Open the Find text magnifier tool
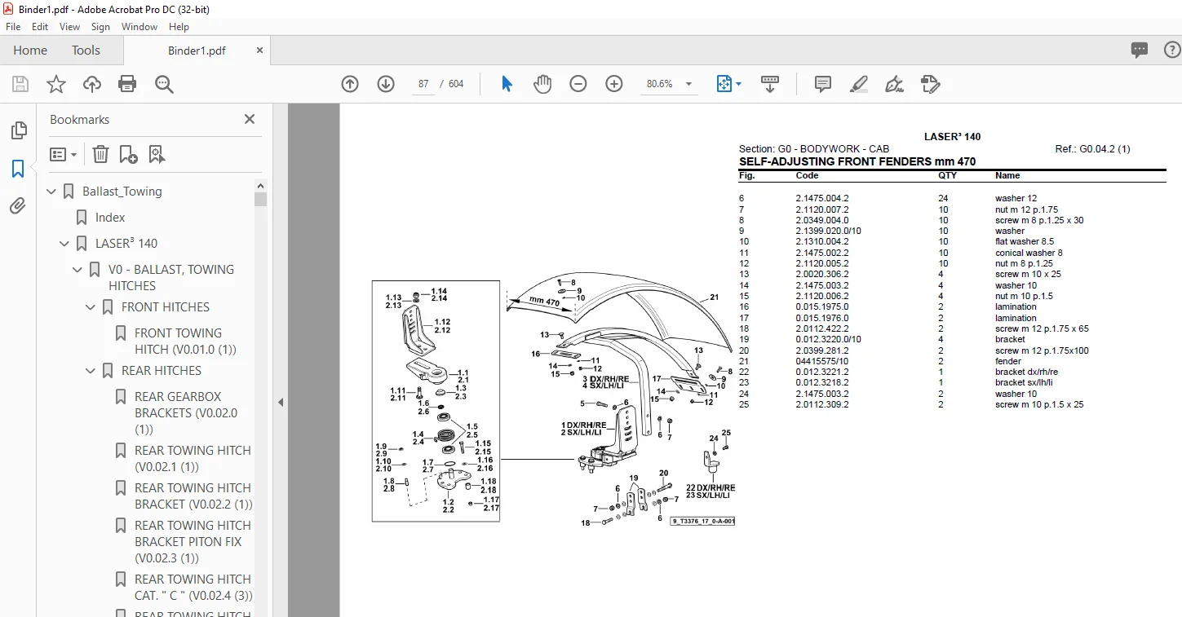Screen dimensions: 1182x617 164,84
